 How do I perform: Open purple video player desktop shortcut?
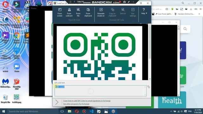tap(5, 38)
